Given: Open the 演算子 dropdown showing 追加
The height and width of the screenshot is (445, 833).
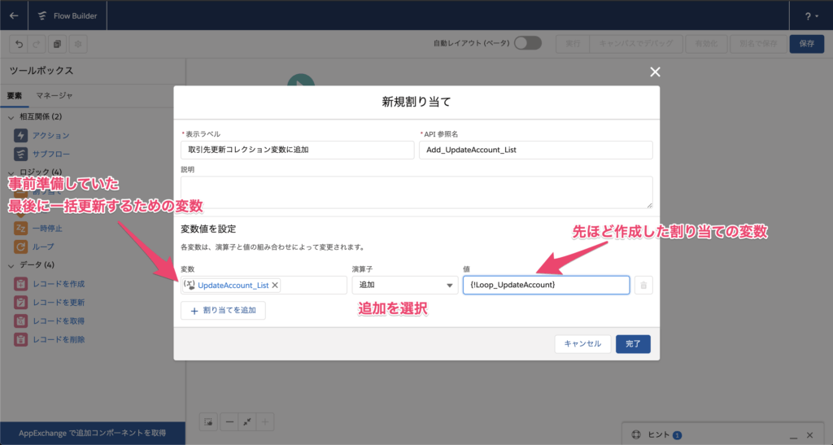Looking at the screenshot, I should point(405,286).
